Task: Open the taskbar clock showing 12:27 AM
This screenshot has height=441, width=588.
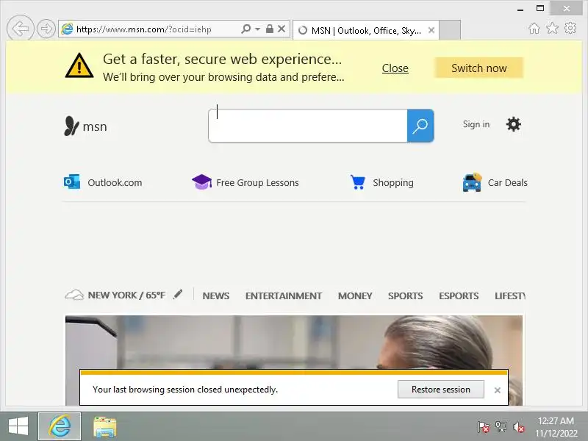Action: click(x=556, y=427)
